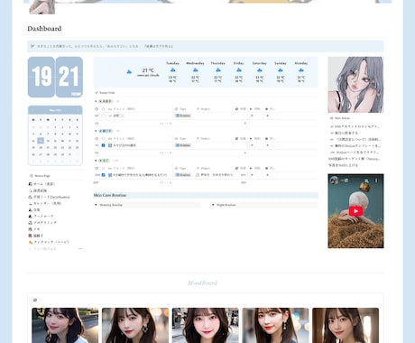Open the YouTube embed's vertical dots menu
415x343 pixels.
375,181
